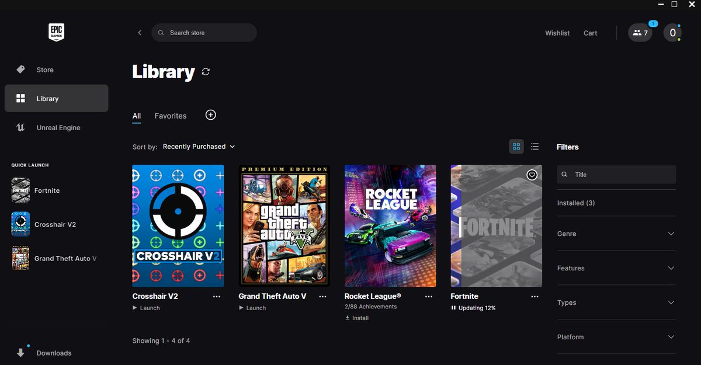
Task: Open Store from the sidebar
Action: [x=56, y=69]
